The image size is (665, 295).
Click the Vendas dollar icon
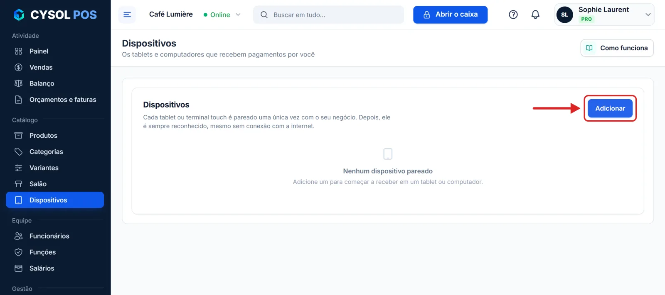point(18,67)
